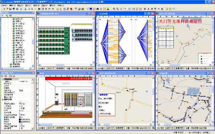The width and height of the screenshot is (215, 134).
Task: Collapse the 常规信息 property group
Action: click(x=2, y=79)
